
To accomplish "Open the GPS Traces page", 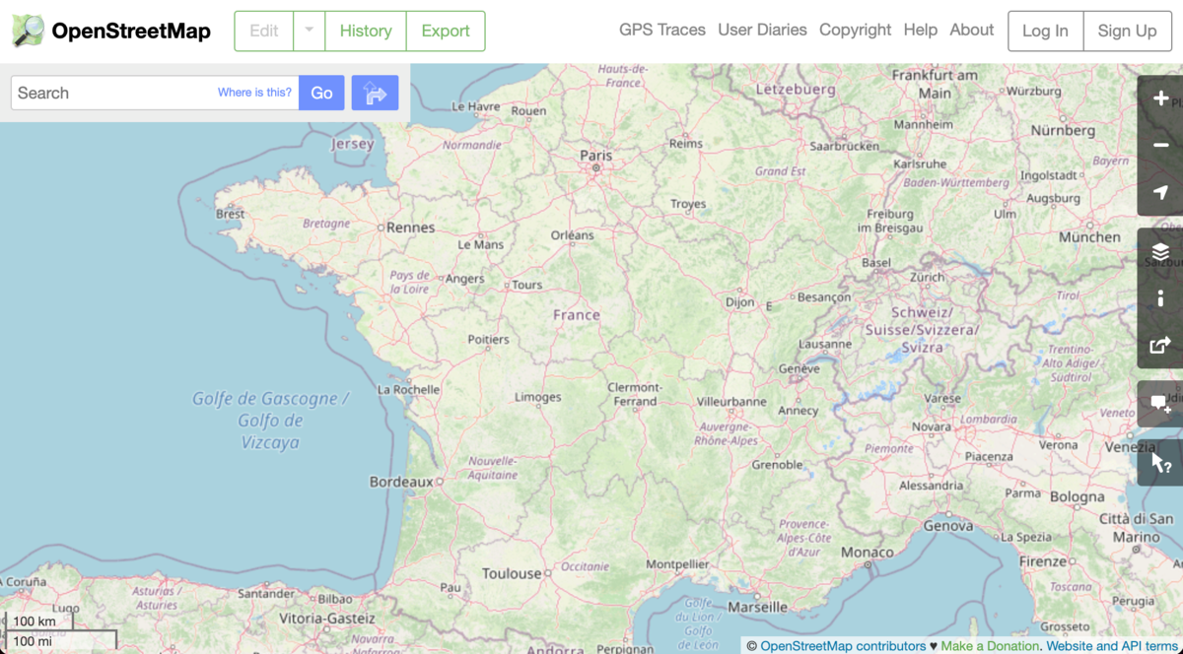I will [662, 30].
